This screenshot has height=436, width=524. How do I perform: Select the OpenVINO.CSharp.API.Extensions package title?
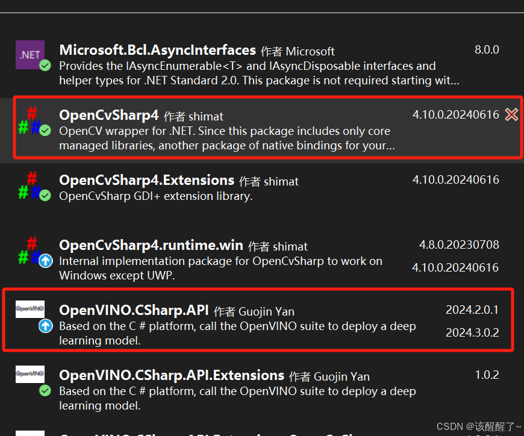pos(172,375)
